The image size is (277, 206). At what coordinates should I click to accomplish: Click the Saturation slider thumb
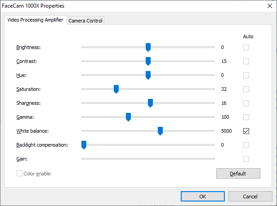coord(116,89)
